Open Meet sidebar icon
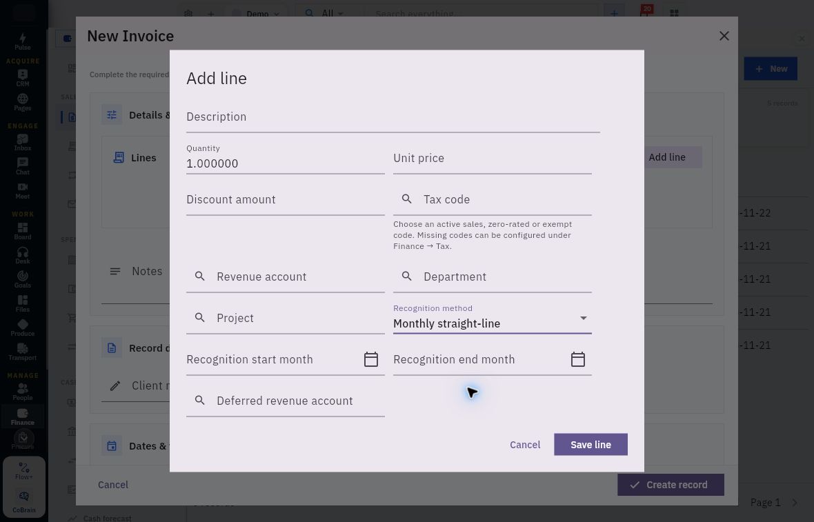The width and height of the screenshot is (814, 522). [22, 191]
